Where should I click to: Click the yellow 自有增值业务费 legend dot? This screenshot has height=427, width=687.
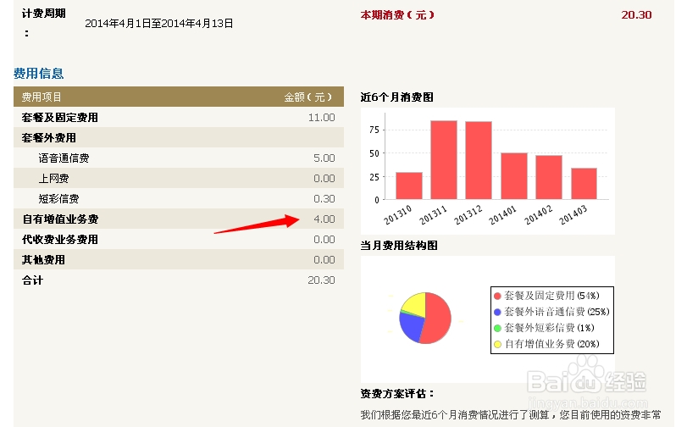(x=497, y=344)
